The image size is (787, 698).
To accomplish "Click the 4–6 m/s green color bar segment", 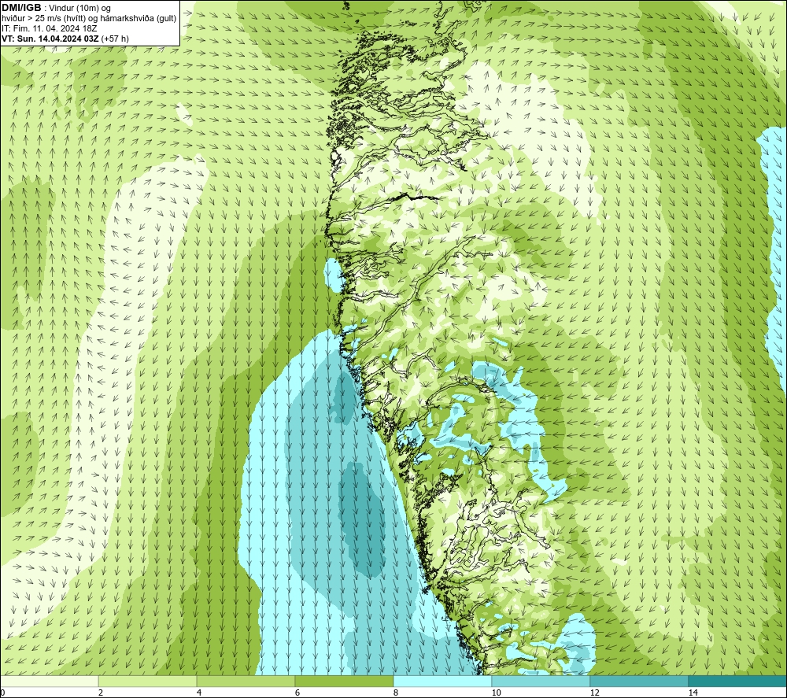I will coord(246,681).
